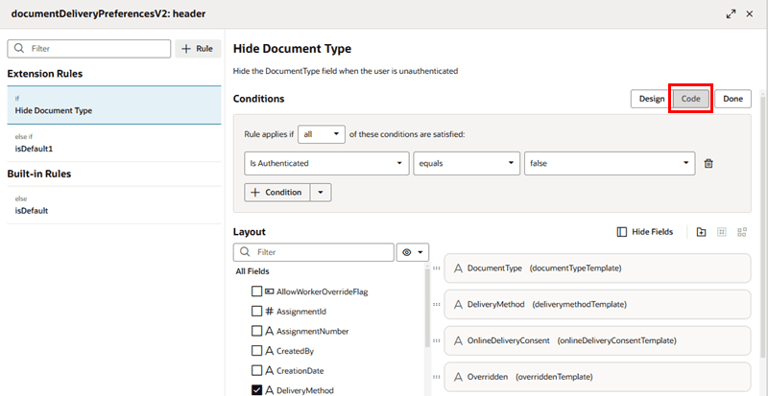
Task: Click the eye visibility filter icon
Action: [406, 252]
